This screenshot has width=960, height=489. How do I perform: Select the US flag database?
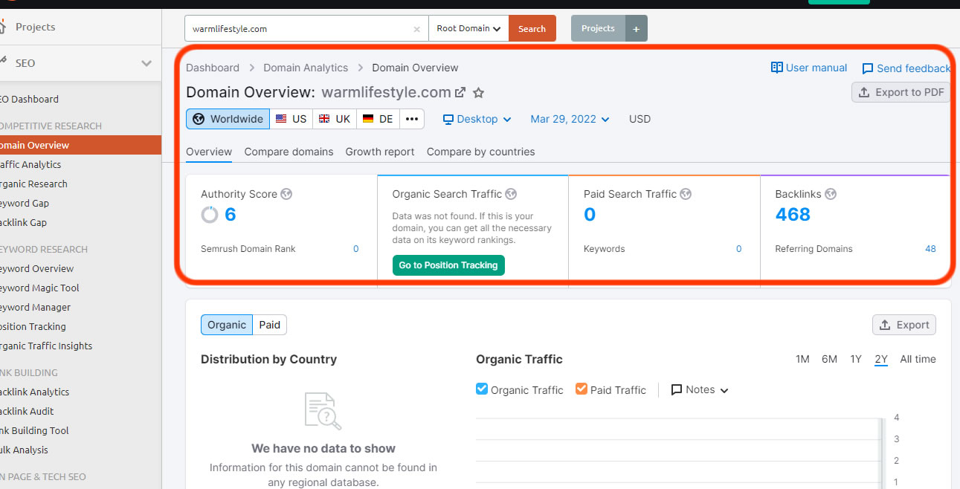click(x=291, y=119)
